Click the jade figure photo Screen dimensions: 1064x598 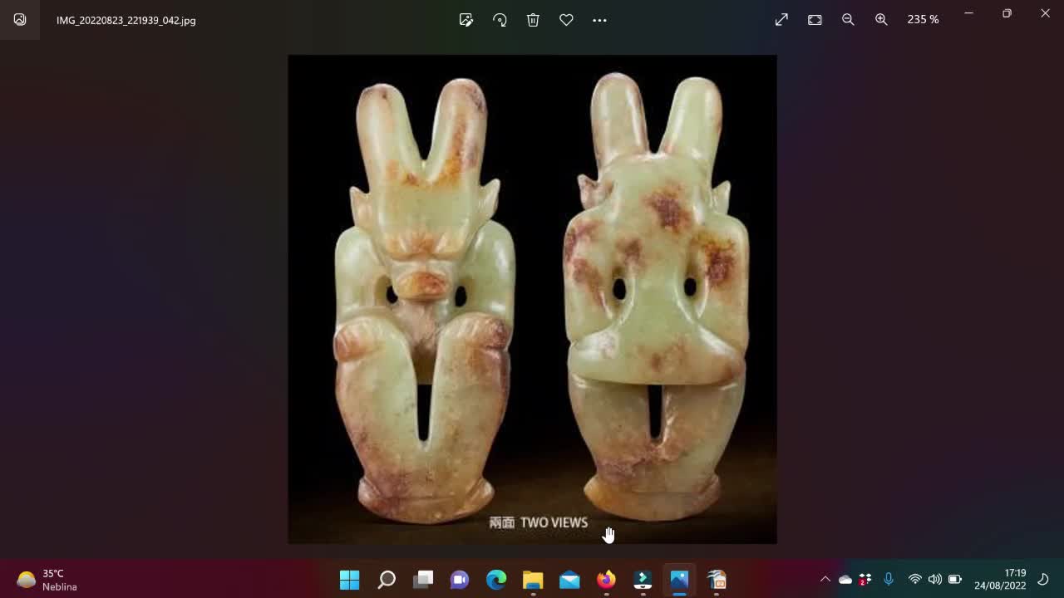(x=532, y=299)
